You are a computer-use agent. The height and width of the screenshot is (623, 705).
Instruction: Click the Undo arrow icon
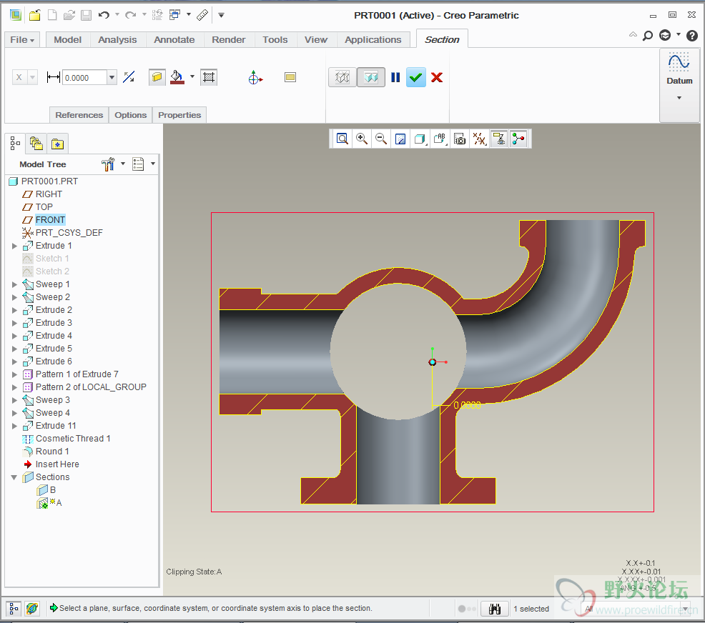point(104,15)
